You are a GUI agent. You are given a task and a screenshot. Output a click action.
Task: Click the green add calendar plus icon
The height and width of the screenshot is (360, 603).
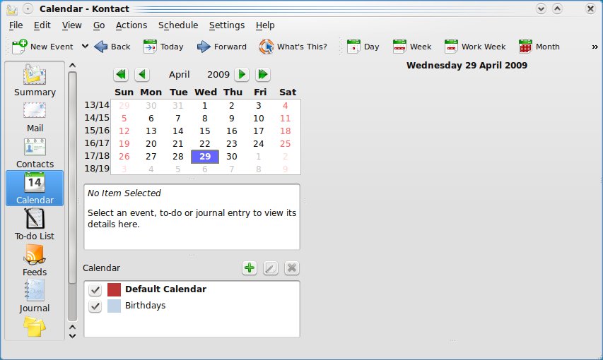pyautogui.click(x=250, y=268)
